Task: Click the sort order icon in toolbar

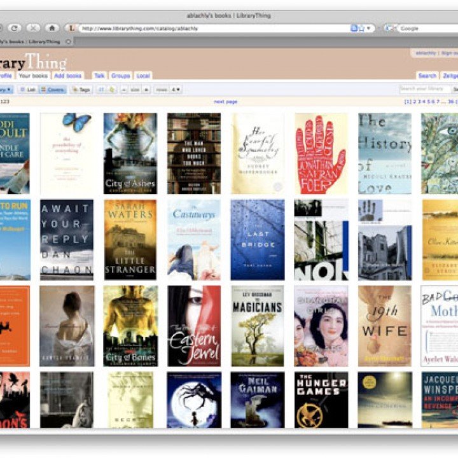Action: pos(101,90)
